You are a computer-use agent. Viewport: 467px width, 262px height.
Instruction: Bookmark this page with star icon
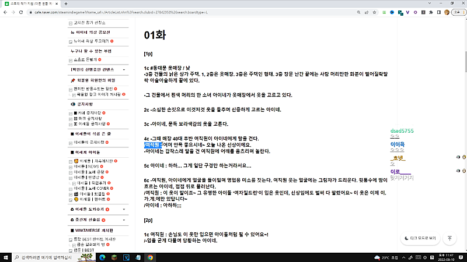(374, 13)
